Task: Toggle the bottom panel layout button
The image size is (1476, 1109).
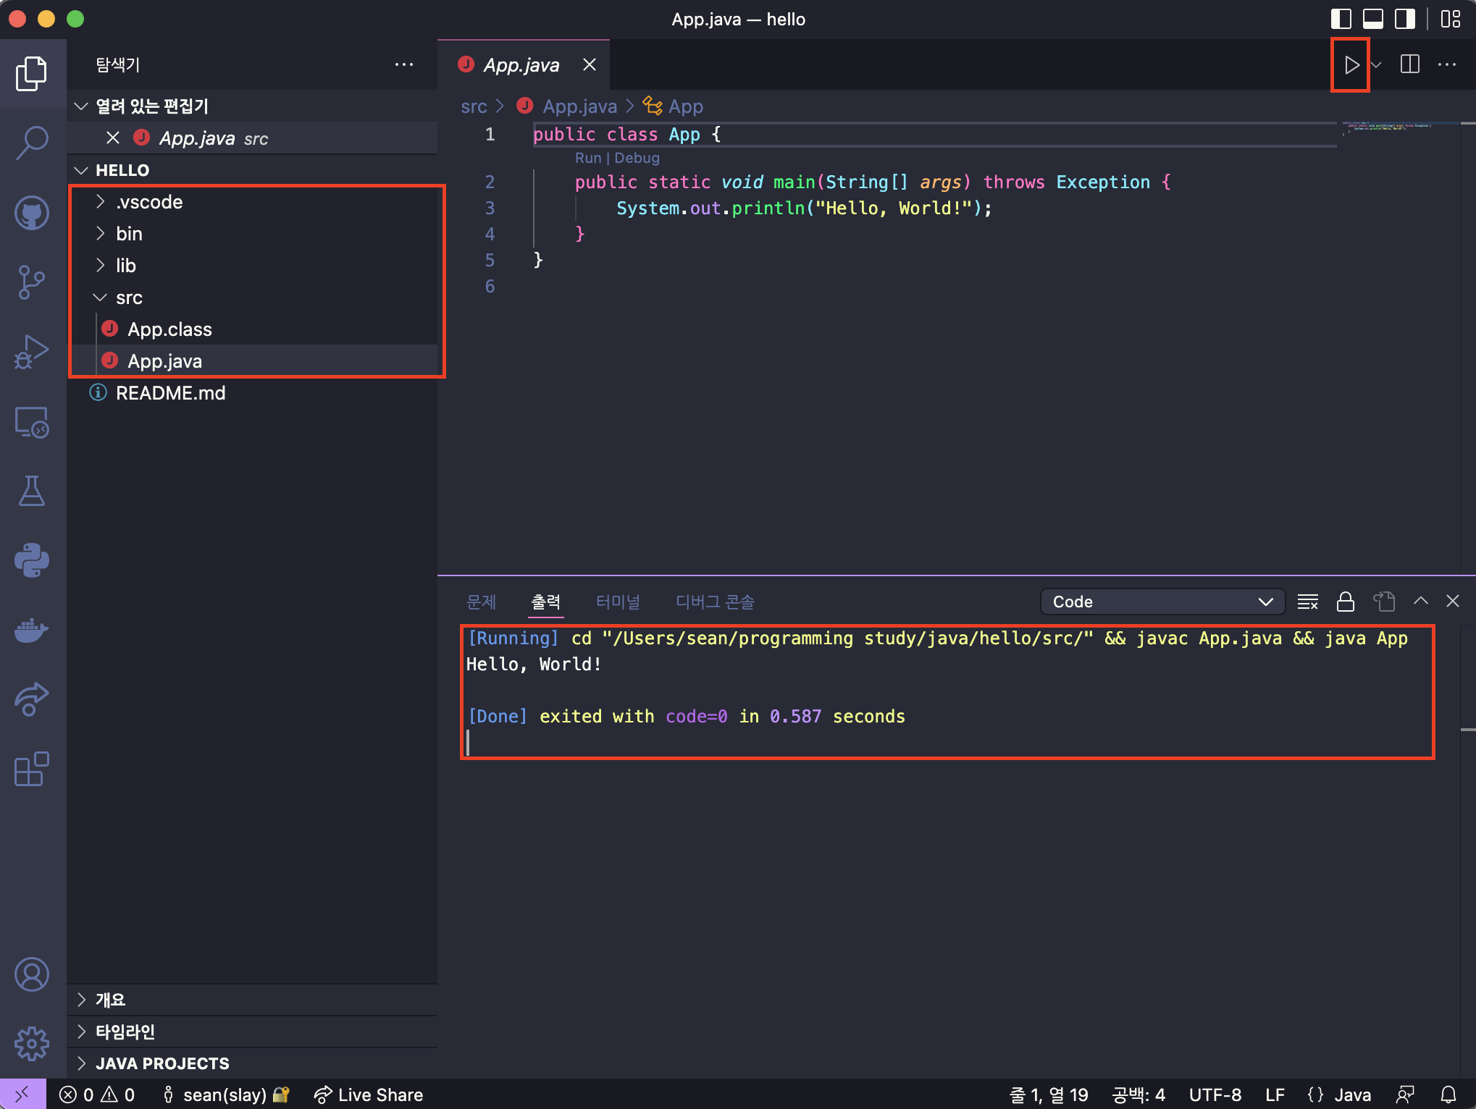Action: tap(1372, 20)
